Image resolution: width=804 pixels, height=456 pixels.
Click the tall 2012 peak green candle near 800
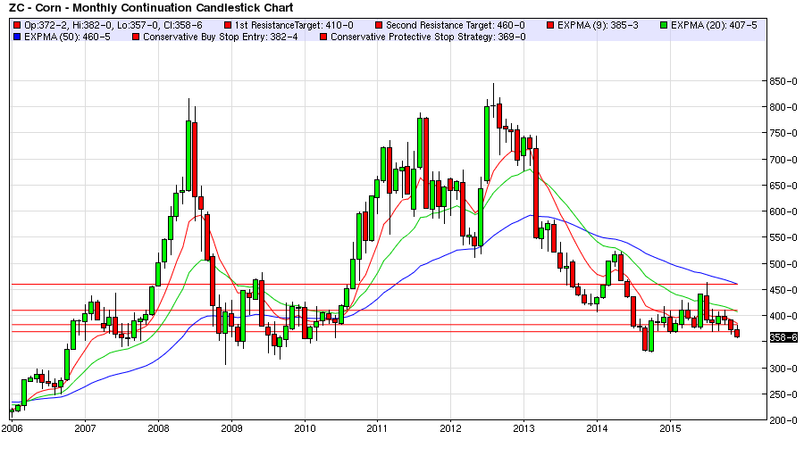tap(487, 144)
